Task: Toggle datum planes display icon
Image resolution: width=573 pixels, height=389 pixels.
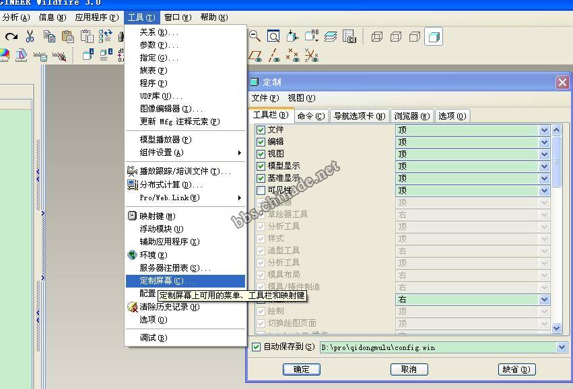Action: pos(256,56)
